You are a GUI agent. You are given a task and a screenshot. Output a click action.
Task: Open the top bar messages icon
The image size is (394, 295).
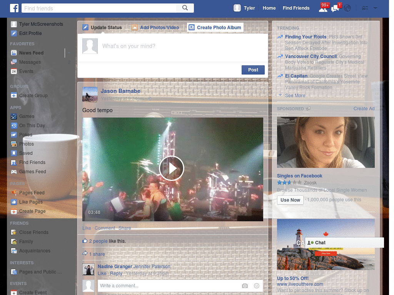(335, 8)
